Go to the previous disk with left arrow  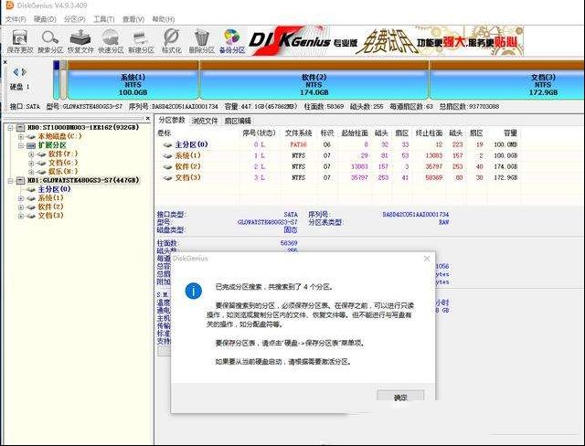[16, 71]
